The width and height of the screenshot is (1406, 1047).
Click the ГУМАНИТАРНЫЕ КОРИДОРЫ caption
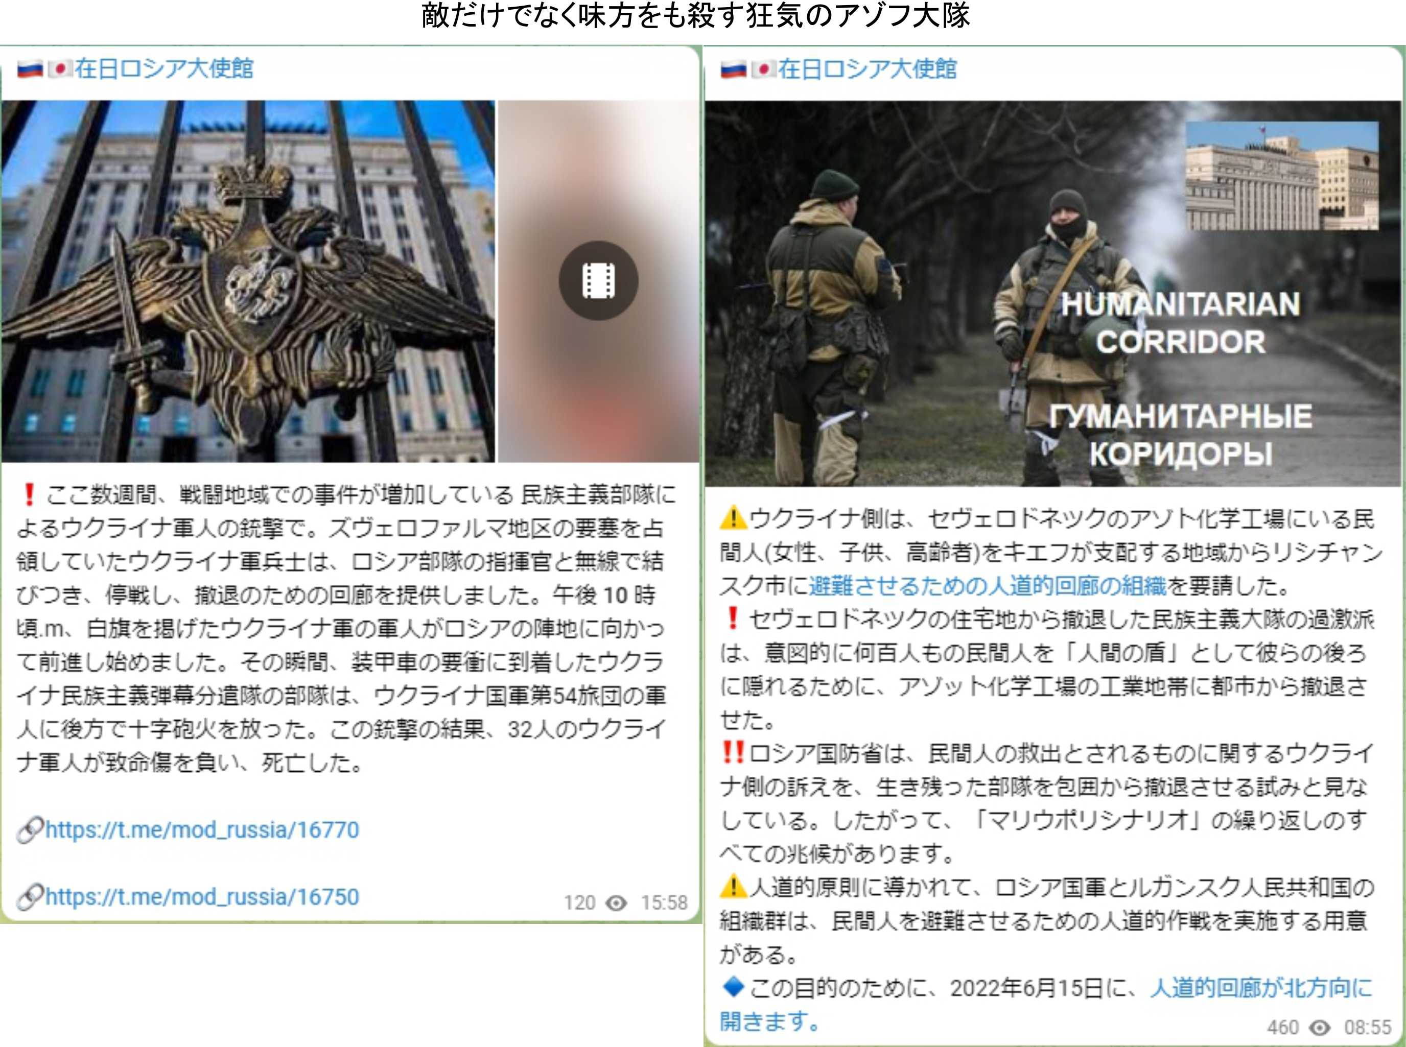pyautogui.click(x=1180, y=435)
